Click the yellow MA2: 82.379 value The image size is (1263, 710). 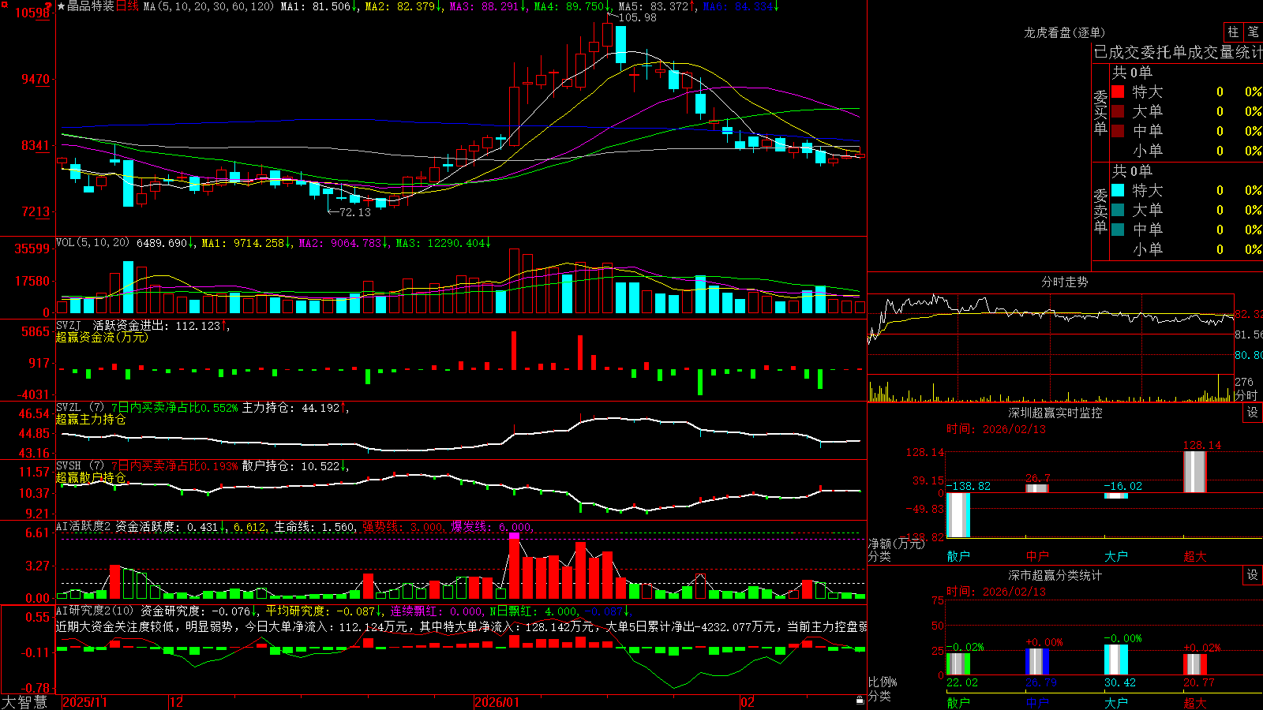point(403,6)
